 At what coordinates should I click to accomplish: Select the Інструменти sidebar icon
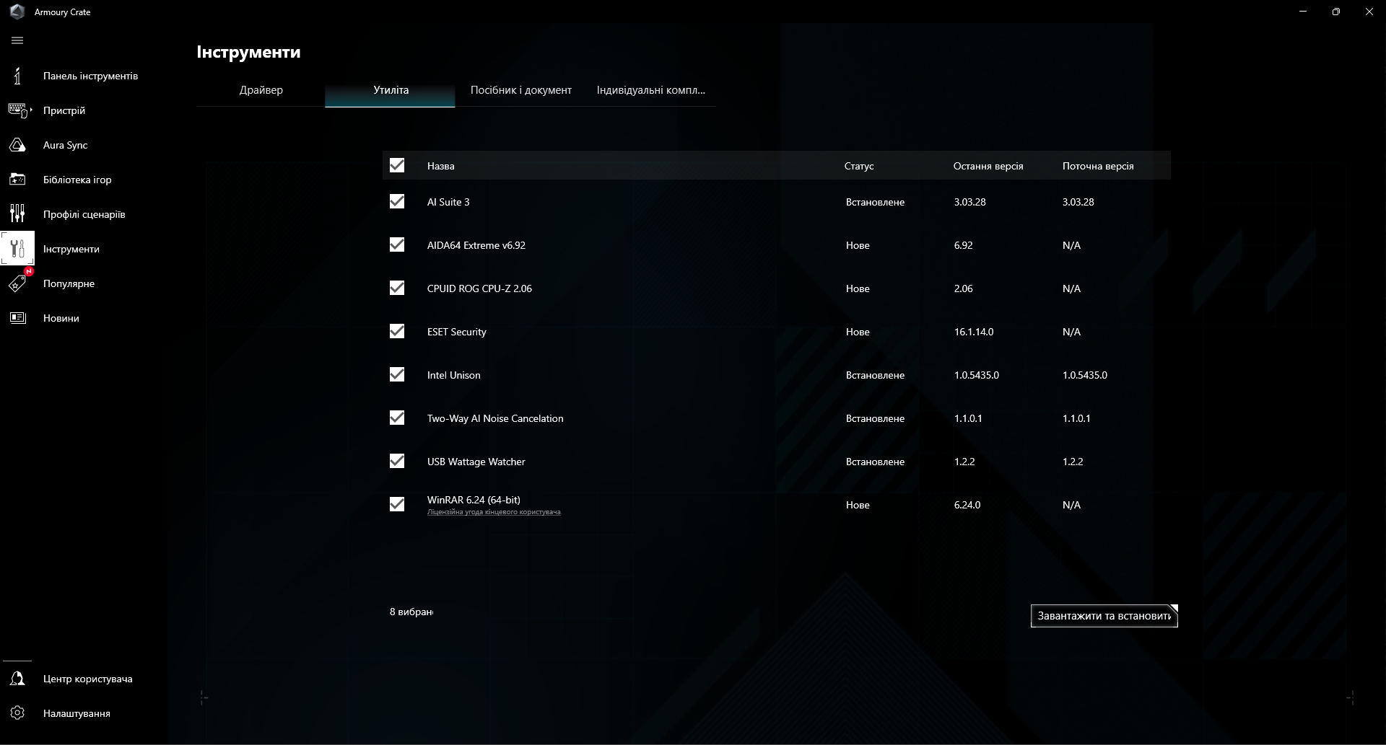pos(17,248)
